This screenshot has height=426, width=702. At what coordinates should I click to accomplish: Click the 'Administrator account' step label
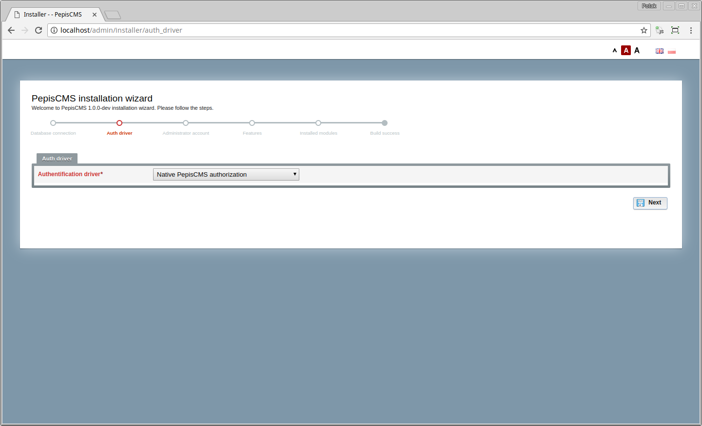pyautogui.click(x=186, y=133)
